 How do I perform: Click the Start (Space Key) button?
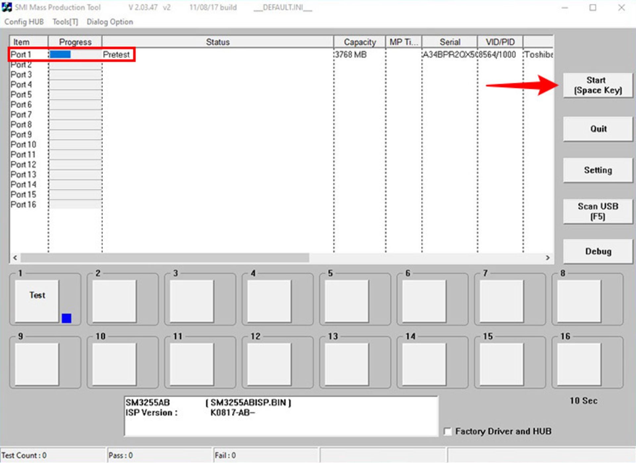point(598,85)
